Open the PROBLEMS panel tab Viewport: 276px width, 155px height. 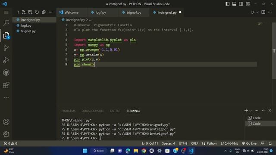[x=68, y=111]
